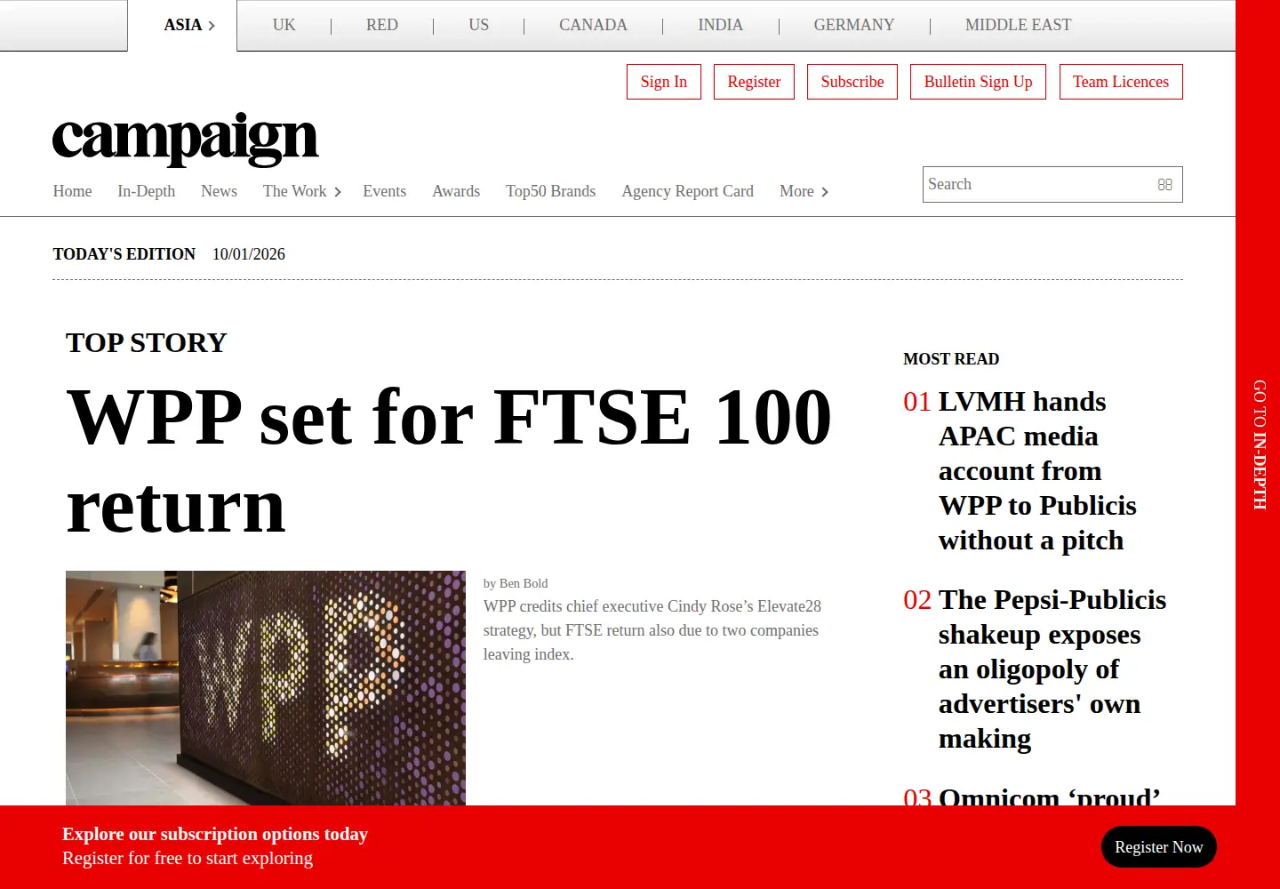The image size is (1280, 889).
Task: Open Events navigation item
Action: pyautogui.click(x=384, y=191)
